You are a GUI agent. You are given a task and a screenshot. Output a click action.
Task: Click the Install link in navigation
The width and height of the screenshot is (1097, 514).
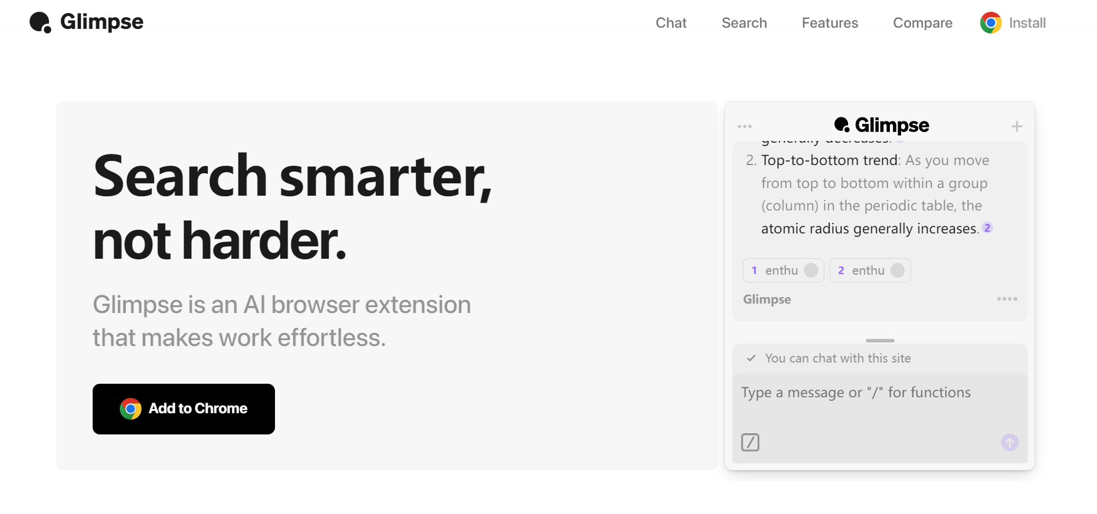[1027, 23]
